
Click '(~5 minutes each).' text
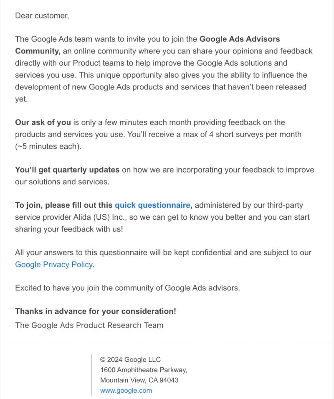coord(48,146)
